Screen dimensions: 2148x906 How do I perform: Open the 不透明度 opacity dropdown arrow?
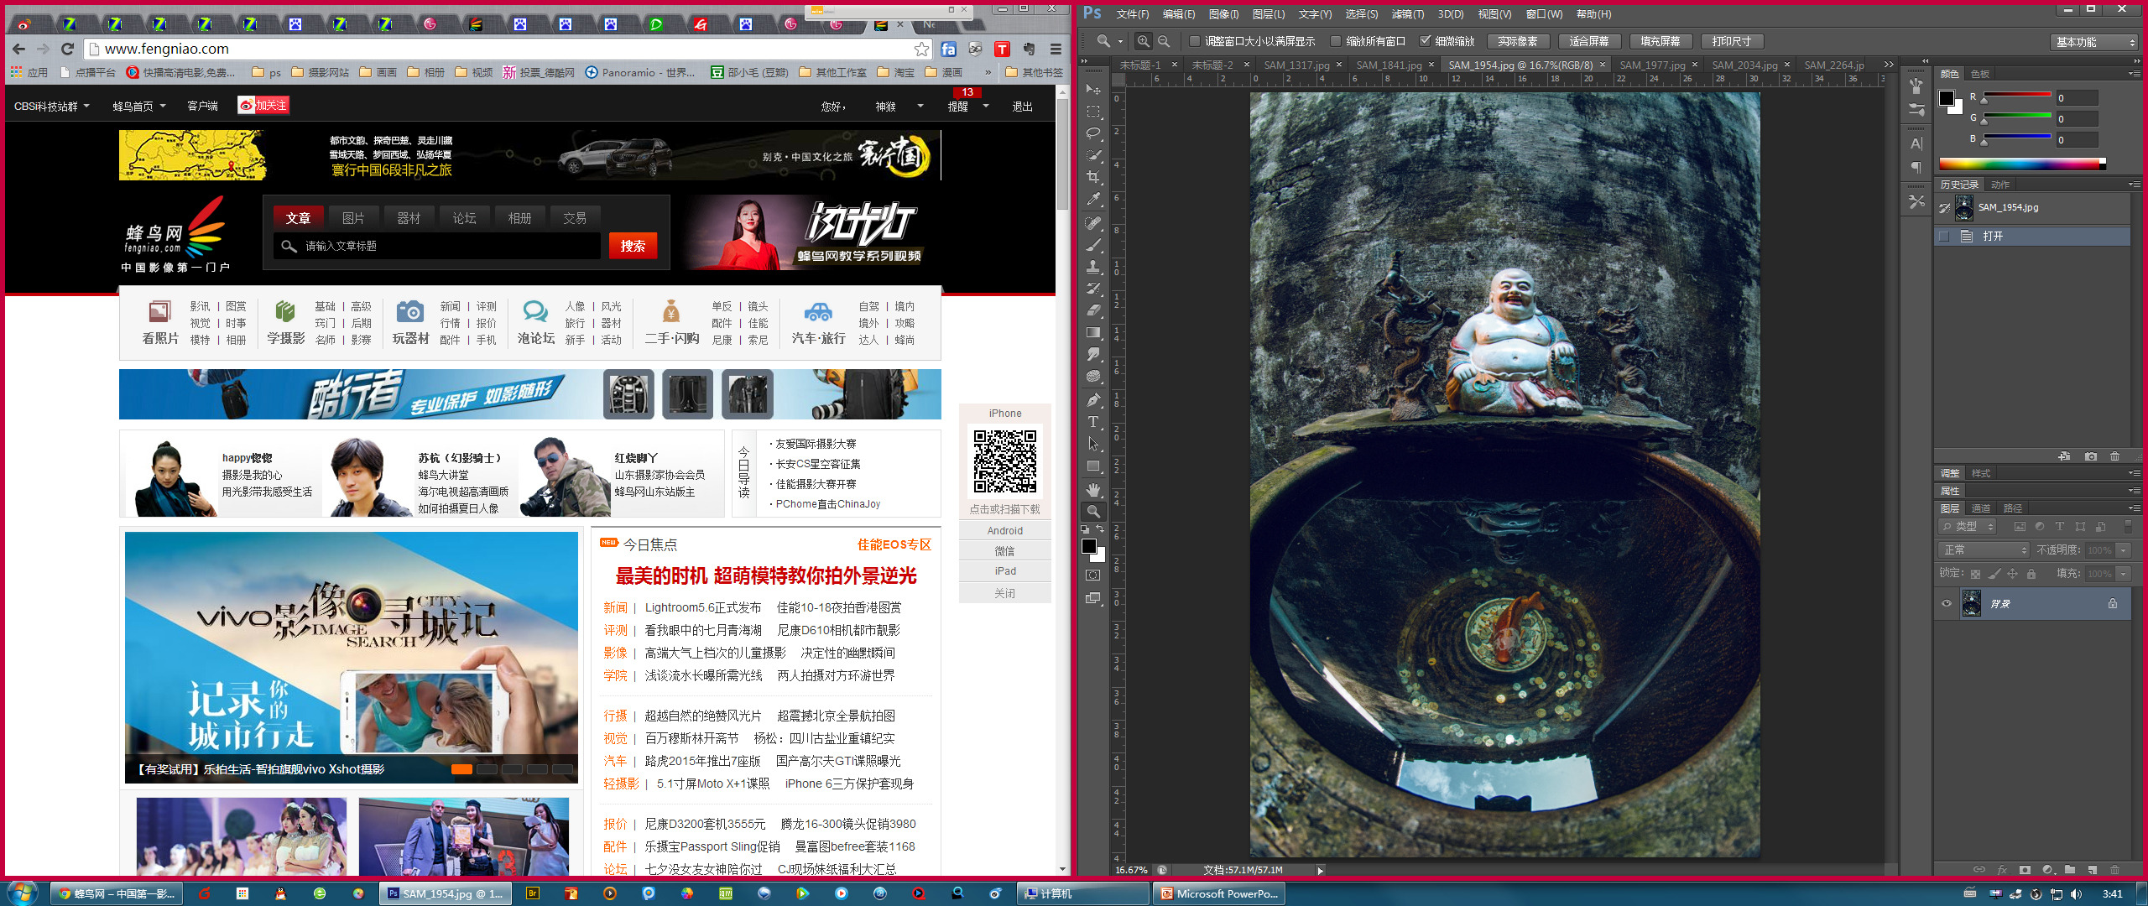point(2123,550)
